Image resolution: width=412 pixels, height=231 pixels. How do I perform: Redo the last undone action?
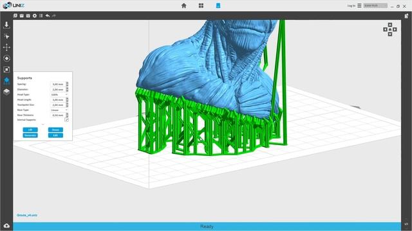coord(54,15)
